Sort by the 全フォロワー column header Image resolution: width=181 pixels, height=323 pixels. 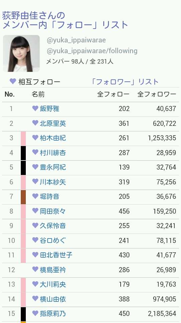157,94
